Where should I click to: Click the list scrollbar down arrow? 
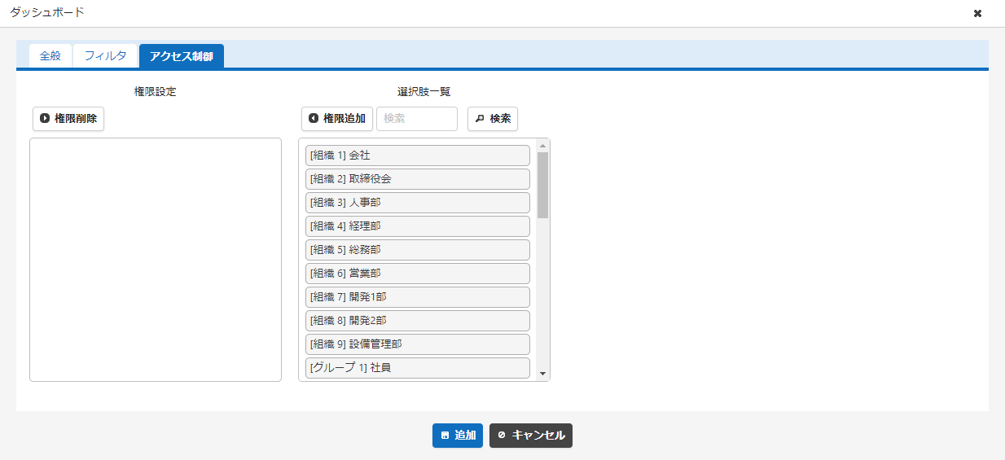click(543, 374)
